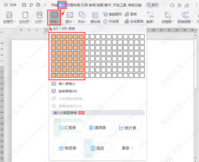The height and width of the screenshot is (162, 199).
Task: Open the 形状 dropdown arrow
Action: click(x=86, y=21)
